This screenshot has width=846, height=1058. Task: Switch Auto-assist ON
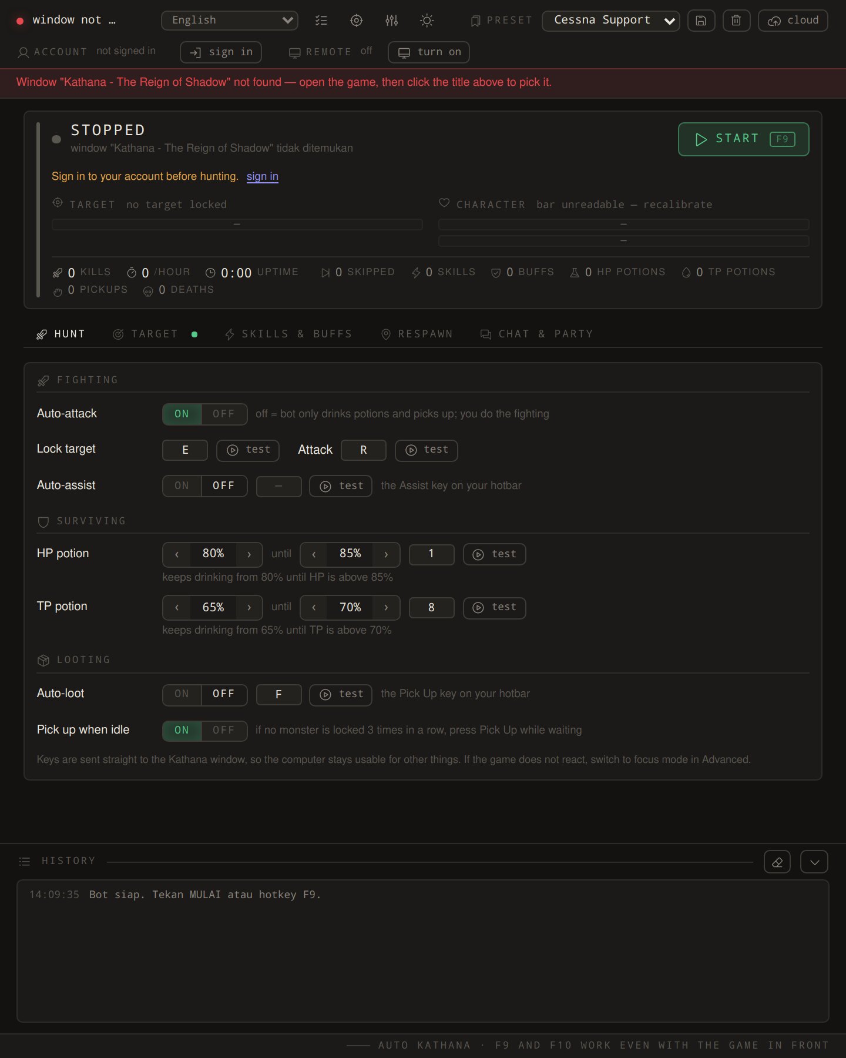click(182, 486)
